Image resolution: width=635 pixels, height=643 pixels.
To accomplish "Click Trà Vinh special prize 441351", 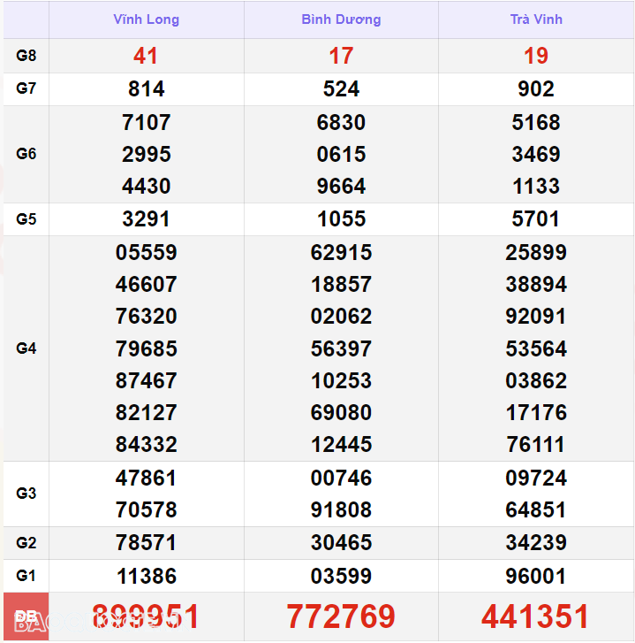I will (536, 616).
